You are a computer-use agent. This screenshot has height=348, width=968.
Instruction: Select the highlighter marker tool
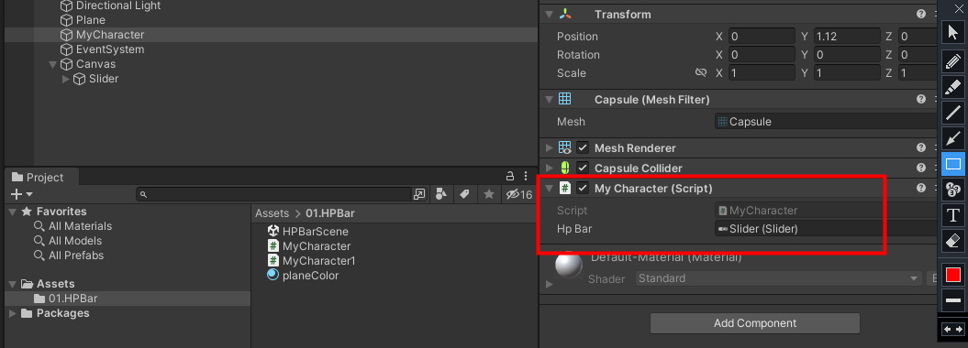[x=953, y=87]
